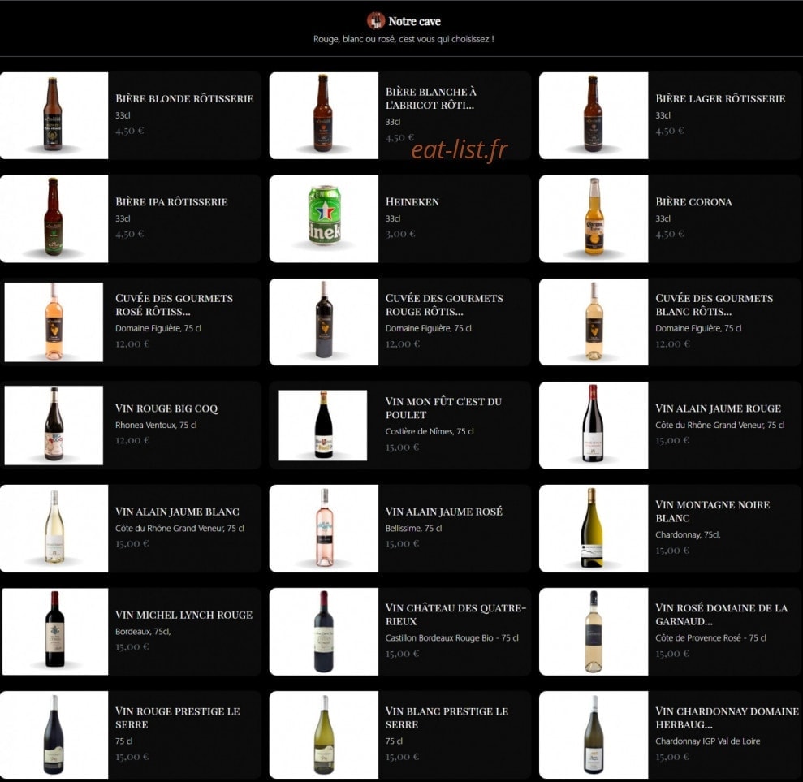The height and width of the screenshot is (782, 803).
Task: Open the Alain Jaume Rouge bottle image
Action: coord(594,425)
